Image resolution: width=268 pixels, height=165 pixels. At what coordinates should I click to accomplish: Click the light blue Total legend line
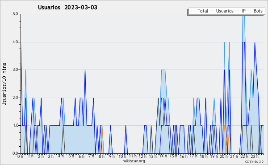tap(193, 11)
